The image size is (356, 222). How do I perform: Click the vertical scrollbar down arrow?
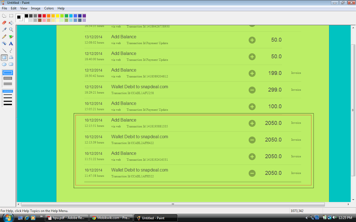click(x=353, y=200)
